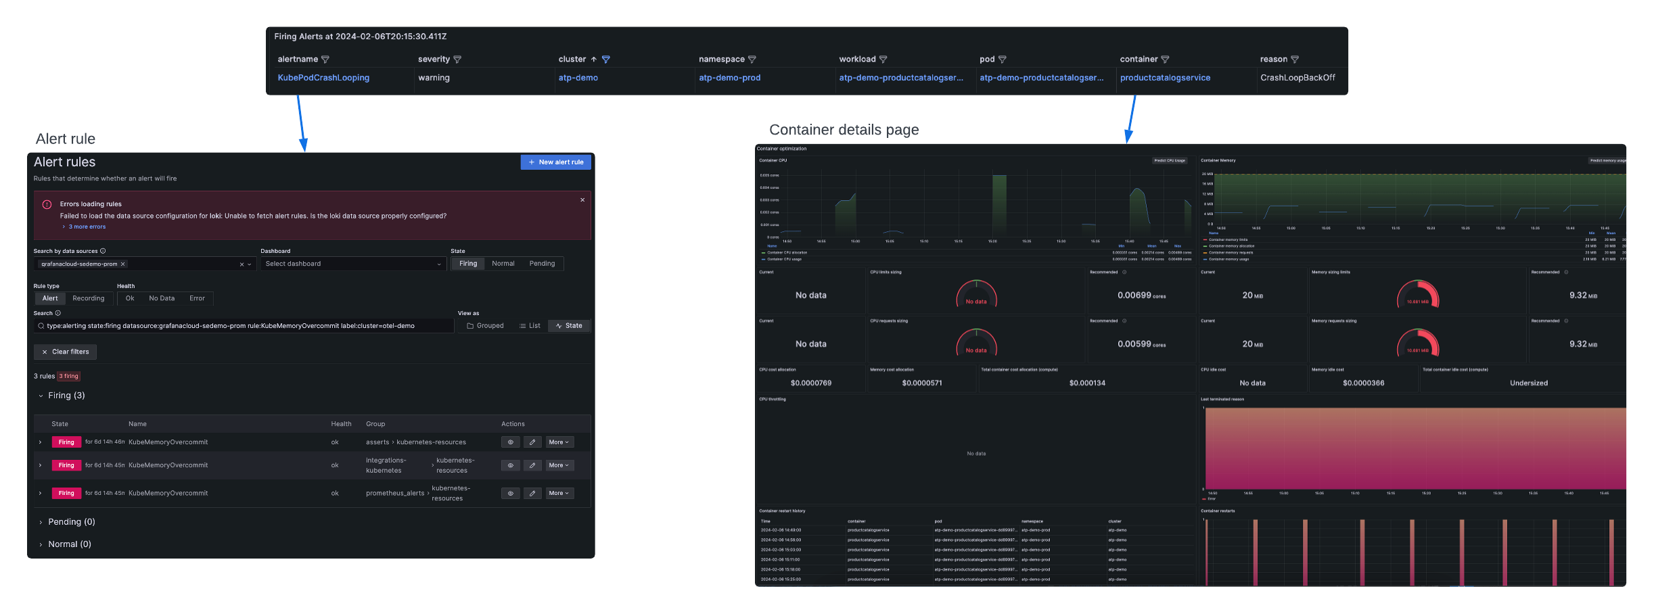Open More actions for the asserts firing rule
This screenshot has width=1654, height=614.
559,442
